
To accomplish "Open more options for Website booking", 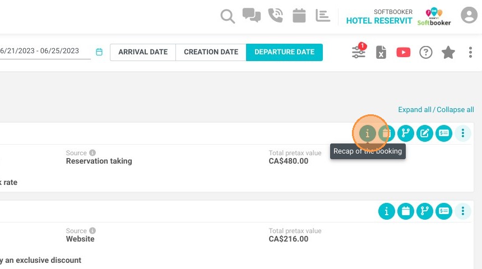I will 463,211.
